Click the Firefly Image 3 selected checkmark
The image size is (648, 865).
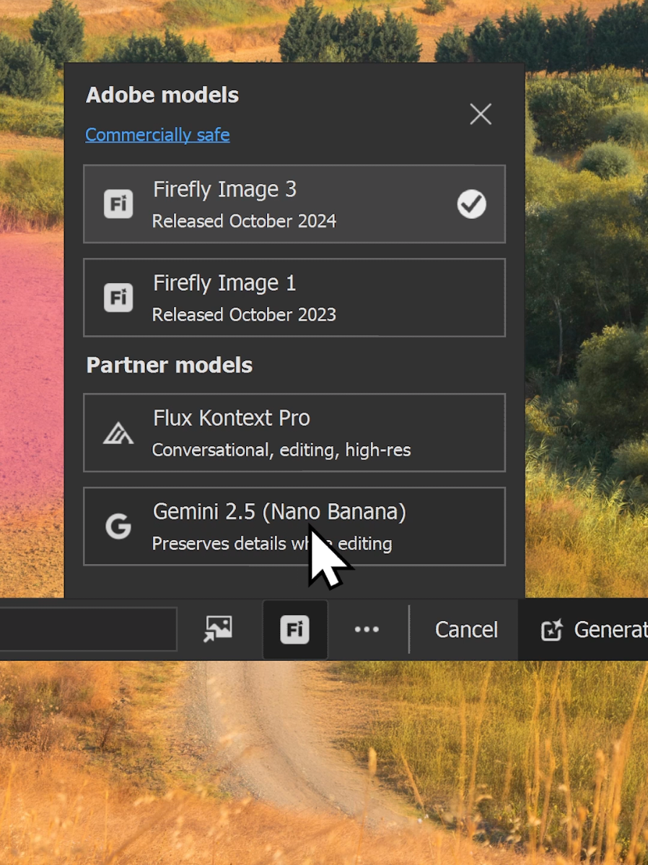click(x=471, y=204)
